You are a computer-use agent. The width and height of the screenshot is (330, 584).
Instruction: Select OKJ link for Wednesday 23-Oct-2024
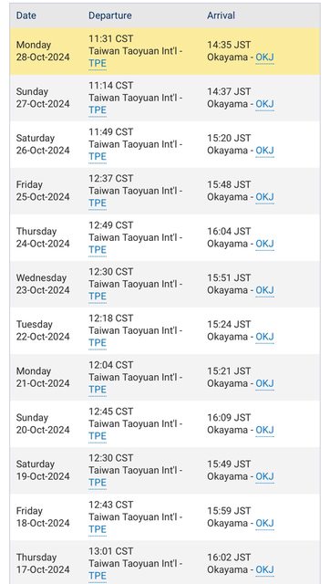(264, 290)
